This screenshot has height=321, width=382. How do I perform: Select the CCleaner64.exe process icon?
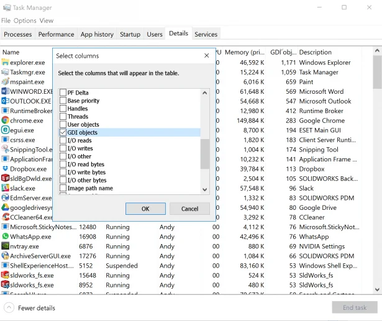6,217
